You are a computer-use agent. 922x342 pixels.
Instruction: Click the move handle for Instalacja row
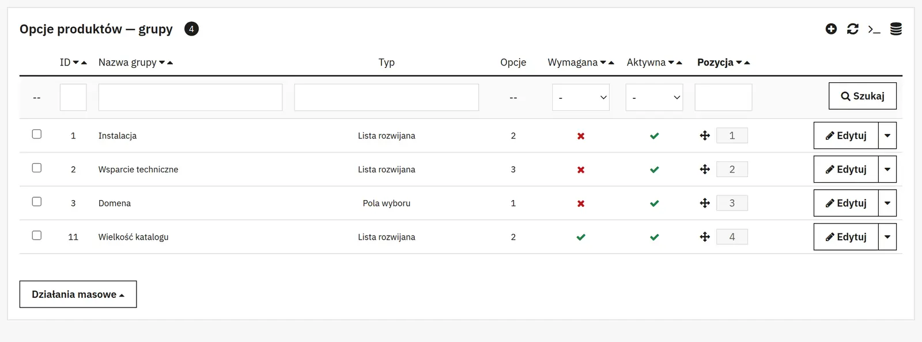pos(705,136)
